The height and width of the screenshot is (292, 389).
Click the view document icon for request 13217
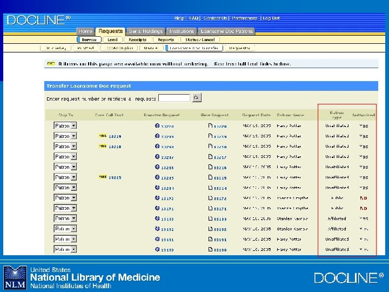pos(210,156)
